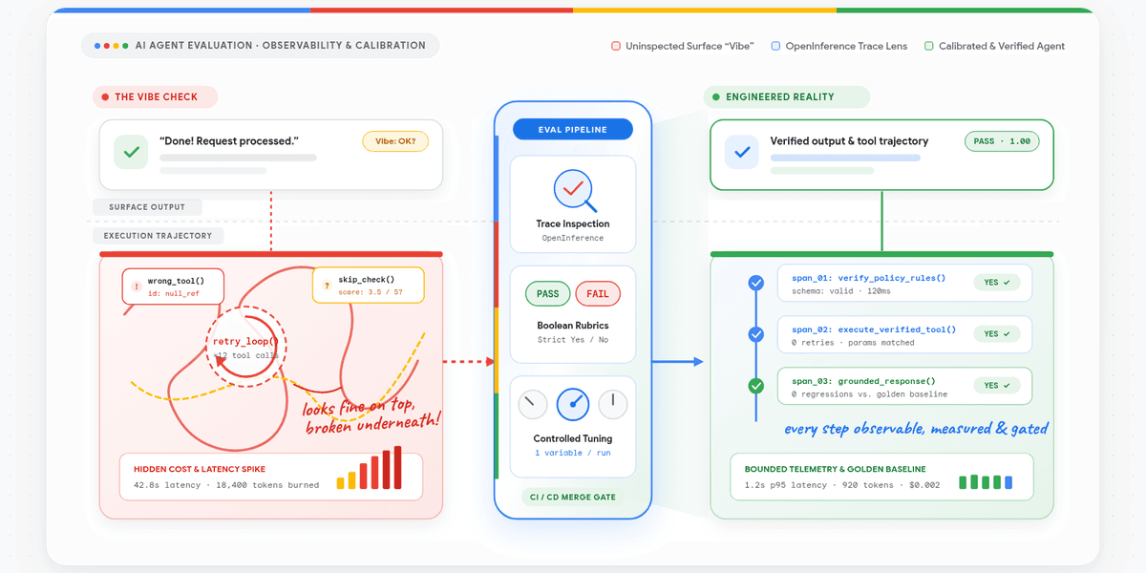Click the green dot in ENGINEERED REALITY pill
Image resolution: width=1146 pixels, height=573 pixels.
tap(715, 97)
